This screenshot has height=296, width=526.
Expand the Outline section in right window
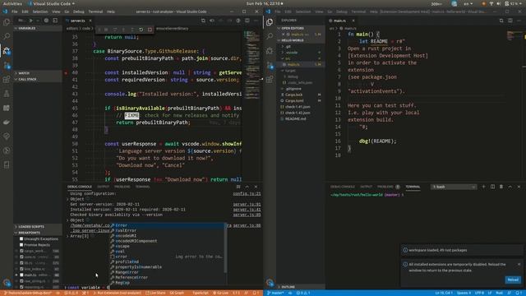pos(301,287)
